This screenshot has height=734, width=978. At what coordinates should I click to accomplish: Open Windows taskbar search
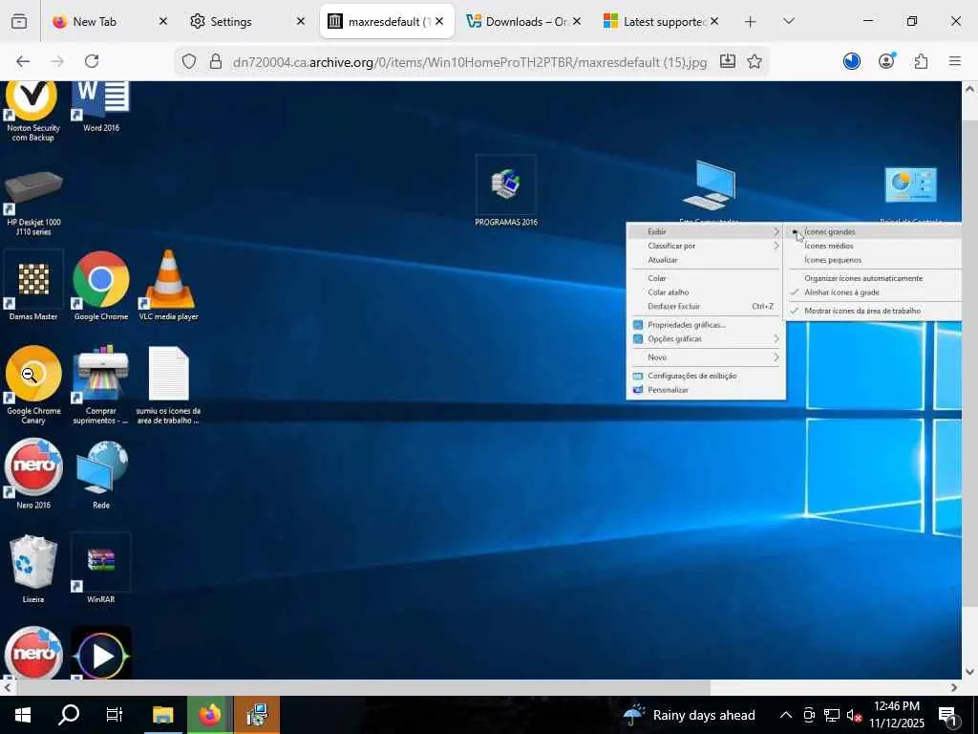click(69, 715)
